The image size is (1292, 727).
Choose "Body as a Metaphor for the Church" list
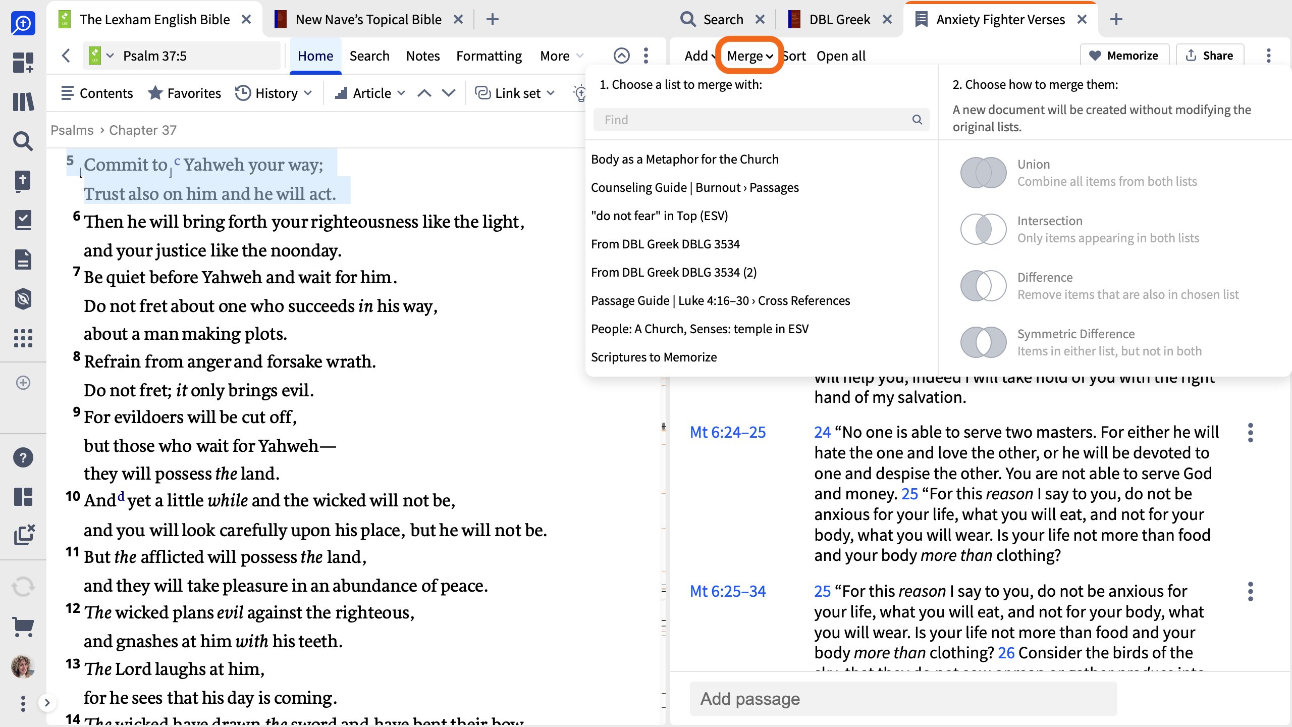coord(684,159)
